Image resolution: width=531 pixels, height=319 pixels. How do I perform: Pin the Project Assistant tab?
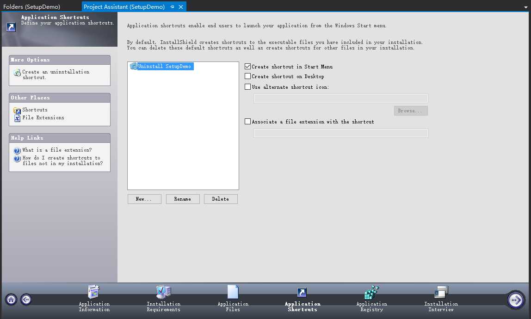pyautogui.click(x=172, y=7)
